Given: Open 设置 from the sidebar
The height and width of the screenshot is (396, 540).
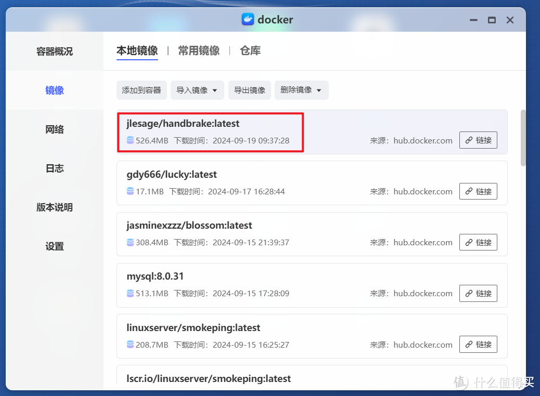Looking at the screenshot, I should click(54, 246).
